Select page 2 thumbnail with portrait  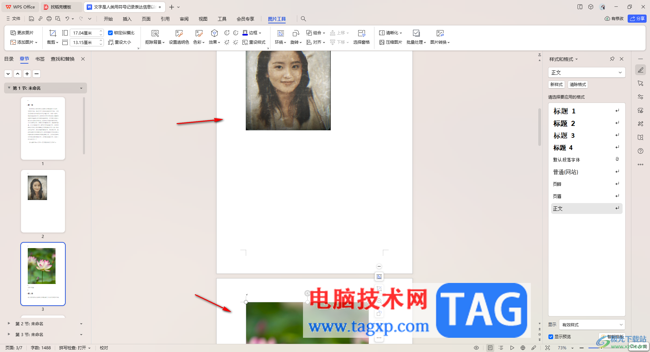tap(43, 201)
